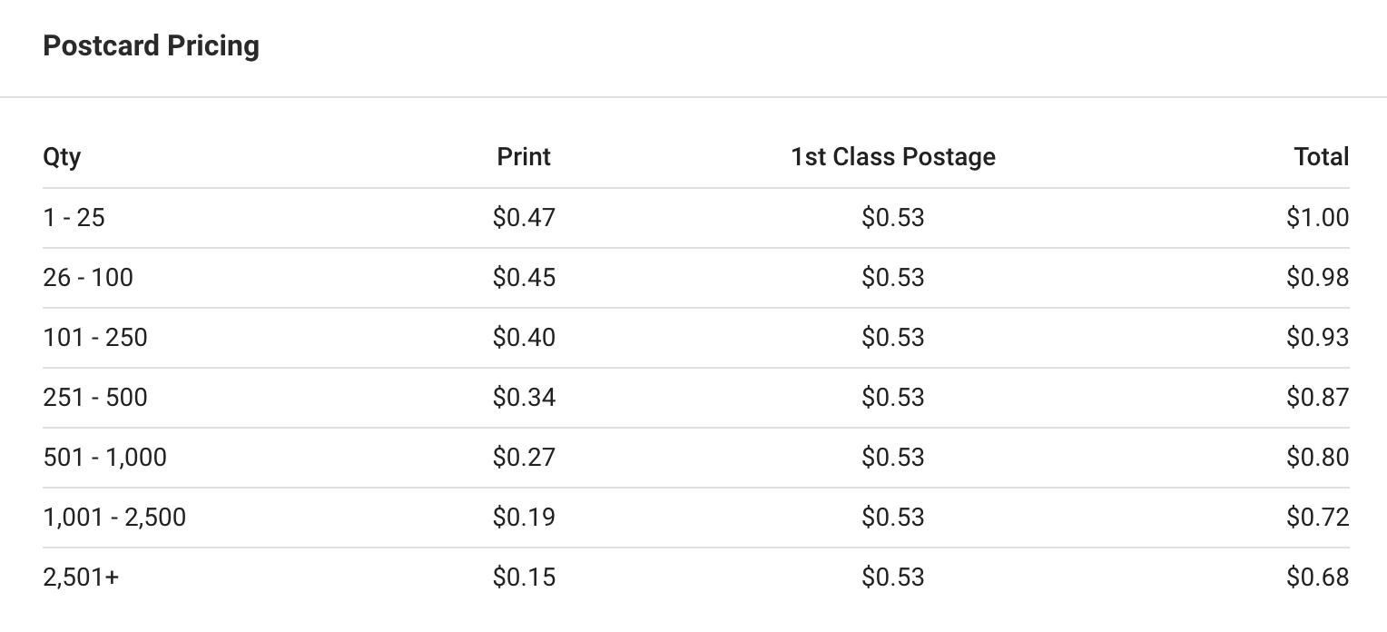1387x632 pixels.
Task: Select the 251 - 500 quantity cell
Action: (x=95, y=398)
